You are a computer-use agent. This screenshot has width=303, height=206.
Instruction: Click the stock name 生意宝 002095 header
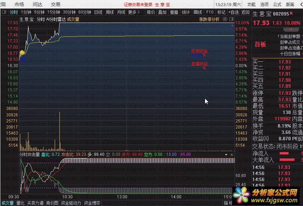(x=271, y=14)
